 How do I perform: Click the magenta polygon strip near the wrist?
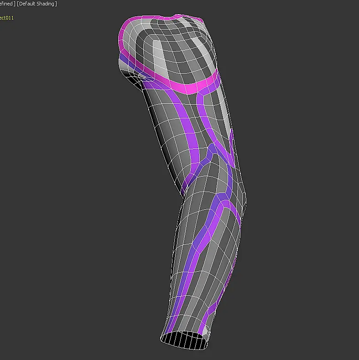tap(208, 314)
